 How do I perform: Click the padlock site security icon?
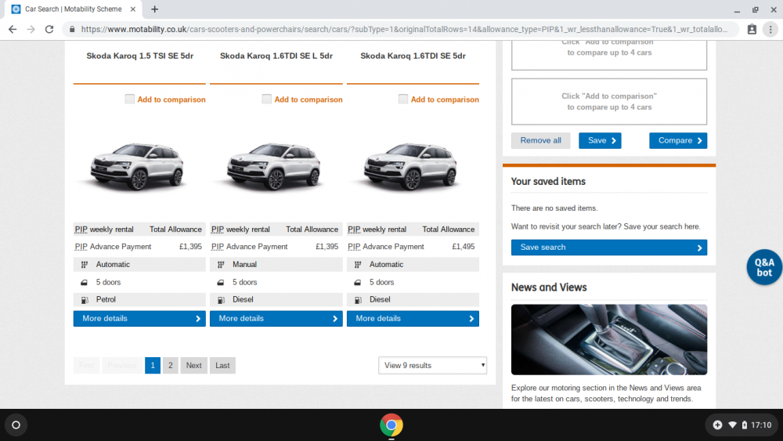[x=72, y=30]
